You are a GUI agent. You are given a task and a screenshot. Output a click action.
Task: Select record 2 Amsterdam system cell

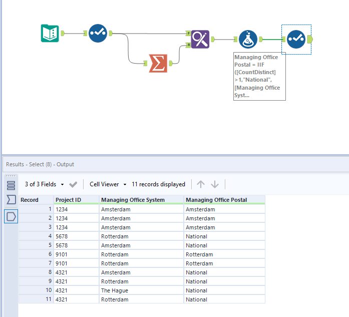tap(141, 218)
